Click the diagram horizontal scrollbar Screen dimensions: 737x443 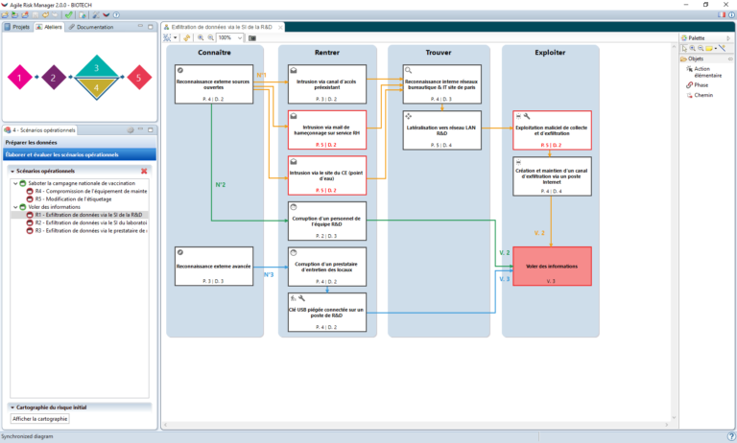pyautogui.click(x=416, y=425)
